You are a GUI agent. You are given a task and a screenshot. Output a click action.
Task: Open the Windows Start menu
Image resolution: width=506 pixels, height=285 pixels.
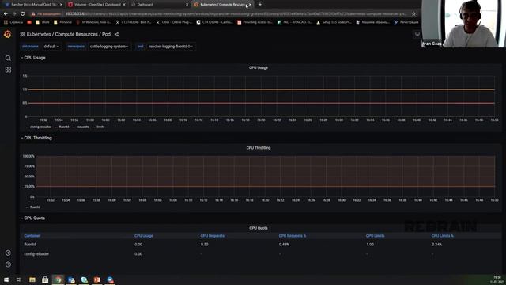point(6,279)
